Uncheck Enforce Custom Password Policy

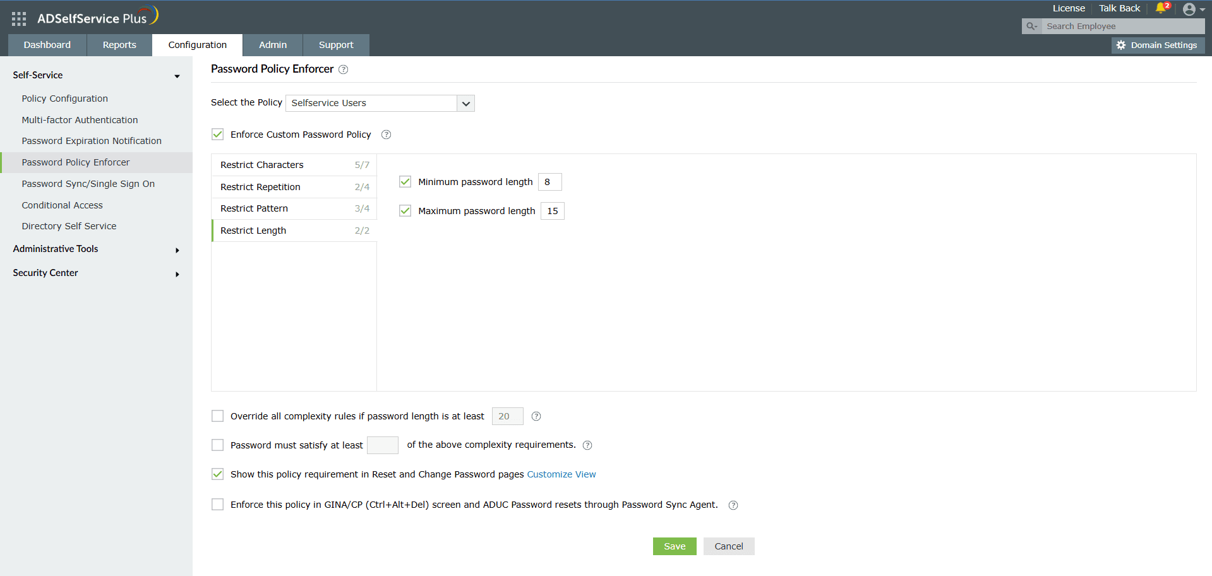[218, 135]
